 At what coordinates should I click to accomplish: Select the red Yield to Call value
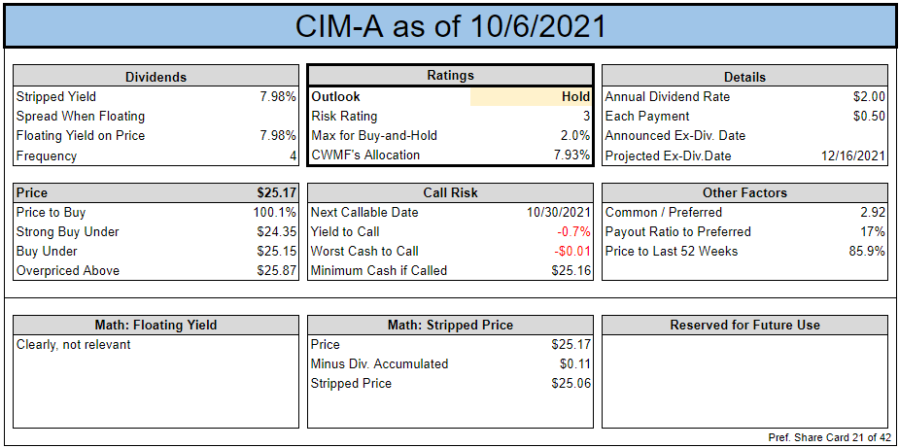tap(574, 231)
